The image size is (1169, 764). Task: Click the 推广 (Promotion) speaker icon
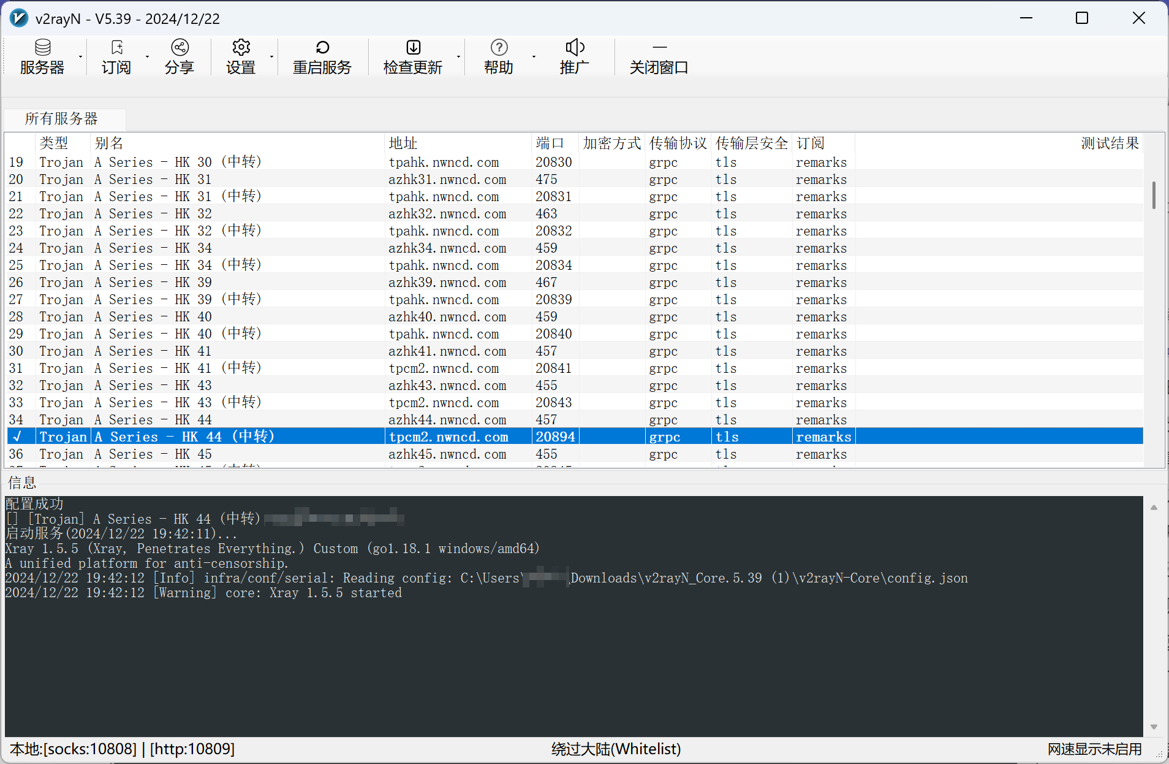pos(575,48)
